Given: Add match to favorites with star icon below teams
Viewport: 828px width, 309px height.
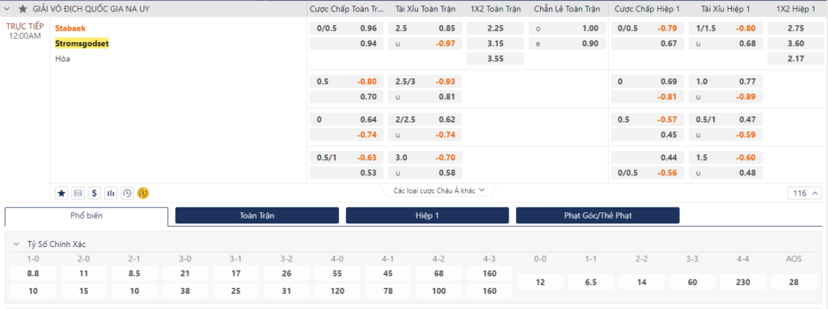Looking at the screenshot, I should click(x=61, y=193).
